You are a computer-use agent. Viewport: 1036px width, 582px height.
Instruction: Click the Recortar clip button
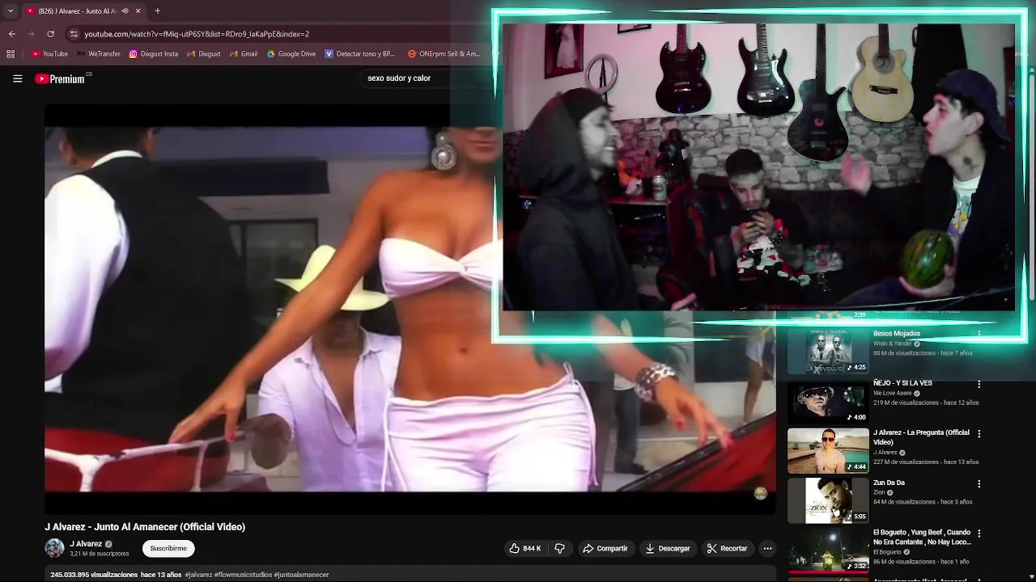(727, 548)
